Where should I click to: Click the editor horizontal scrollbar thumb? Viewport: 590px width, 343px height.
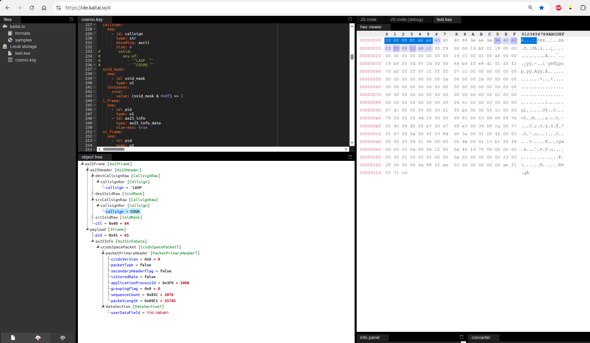(114, 149)
